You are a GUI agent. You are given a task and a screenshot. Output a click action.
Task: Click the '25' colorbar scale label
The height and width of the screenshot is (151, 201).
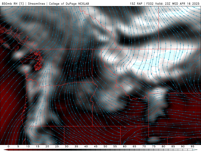pyautogui.click(x=57, y=146)
